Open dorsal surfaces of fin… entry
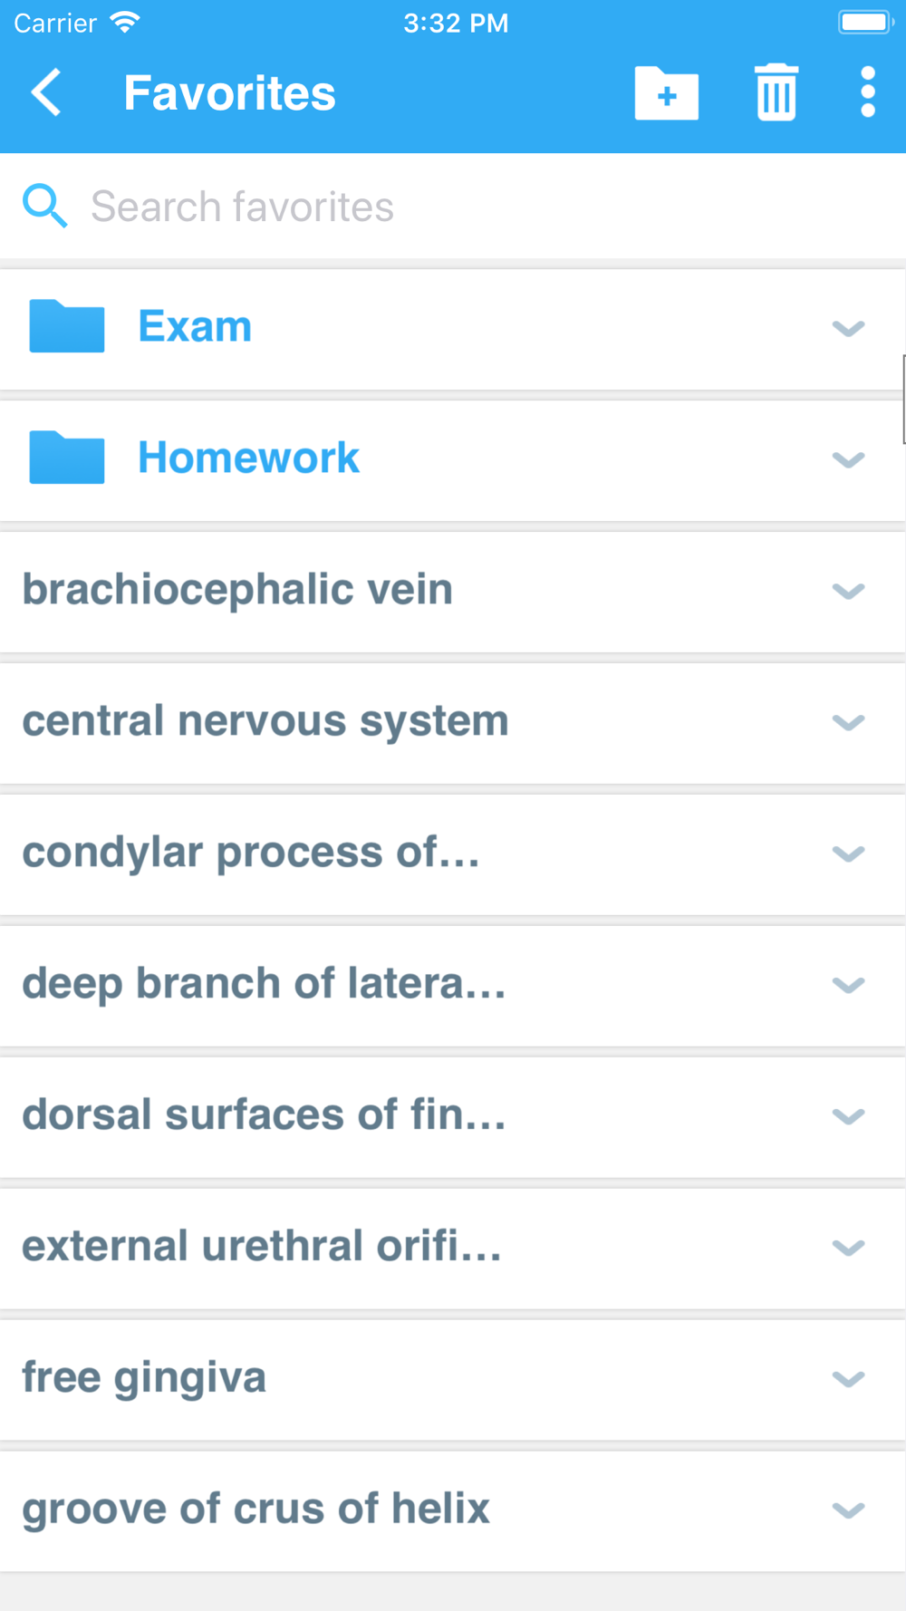 click(x=264, y=1115)
